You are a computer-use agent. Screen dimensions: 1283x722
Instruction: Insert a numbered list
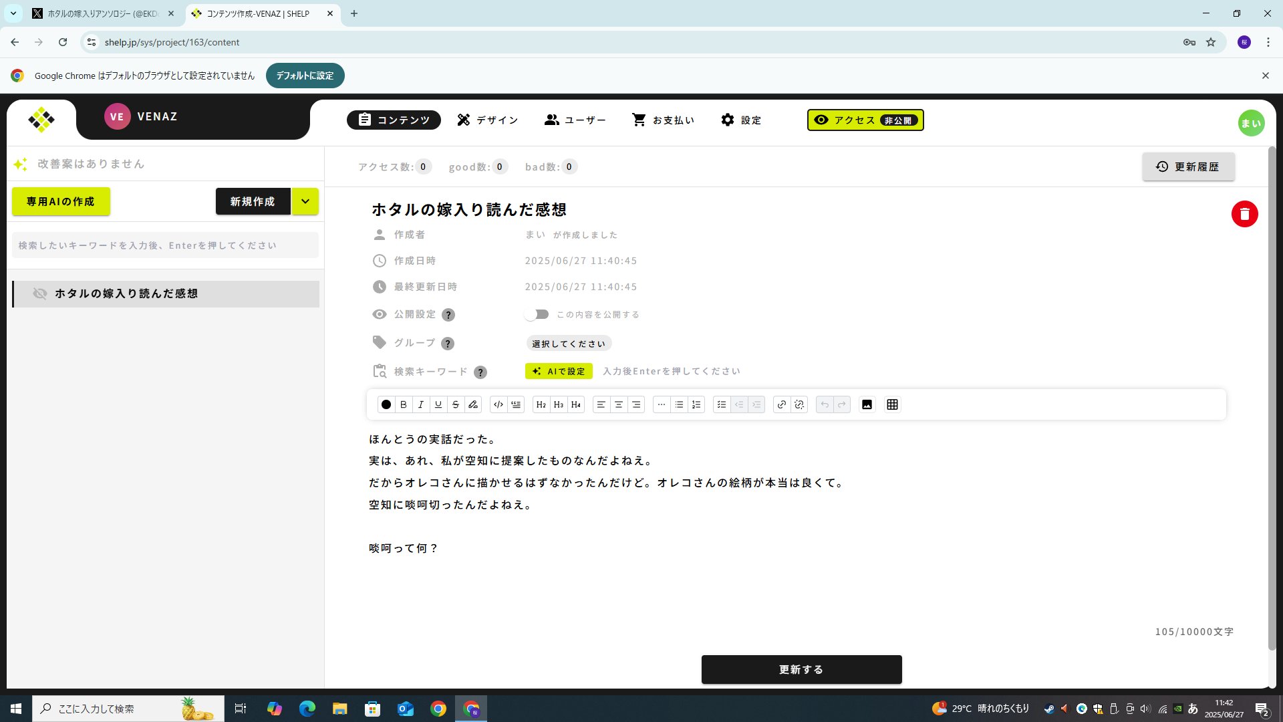click(x=696, y=404)
